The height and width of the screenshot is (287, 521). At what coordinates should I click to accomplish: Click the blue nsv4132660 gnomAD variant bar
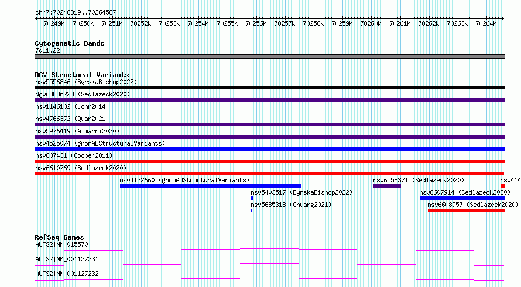pyautogui.click(x=211, y=186)
